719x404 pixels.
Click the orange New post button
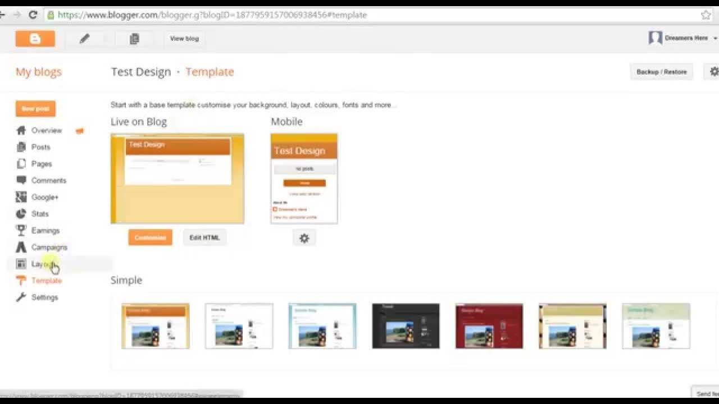(35, 109)
